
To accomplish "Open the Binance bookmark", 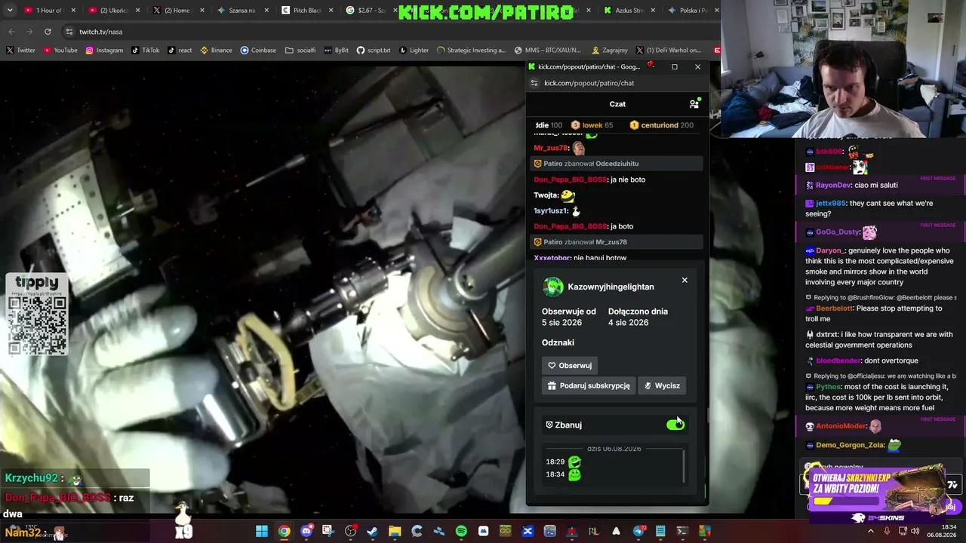I will (x=216, y=51).
